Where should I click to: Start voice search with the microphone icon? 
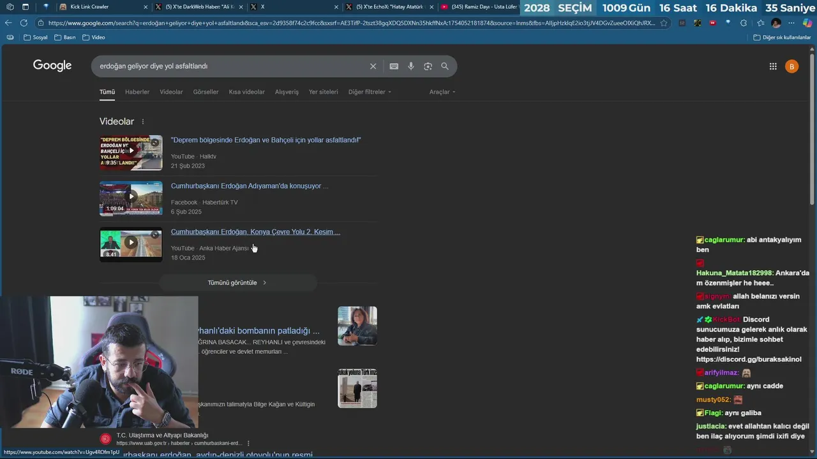pos(411,66)
